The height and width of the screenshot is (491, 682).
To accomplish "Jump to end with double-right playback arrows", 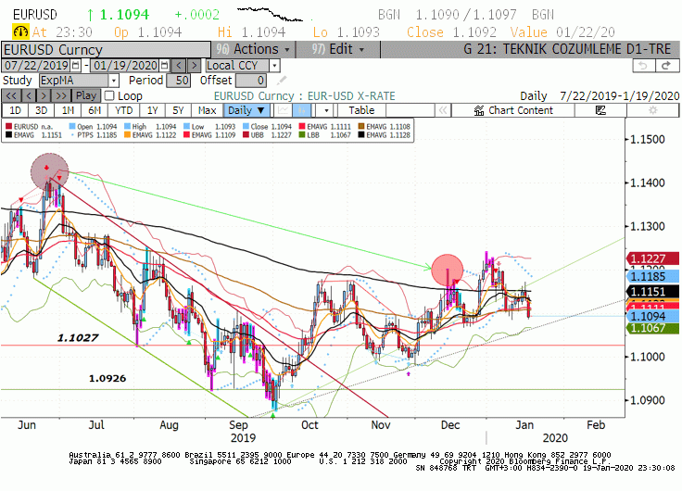I will coord(61,95).
